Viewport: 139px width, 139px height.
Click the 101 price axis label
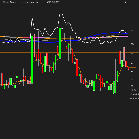click(133, 44)
